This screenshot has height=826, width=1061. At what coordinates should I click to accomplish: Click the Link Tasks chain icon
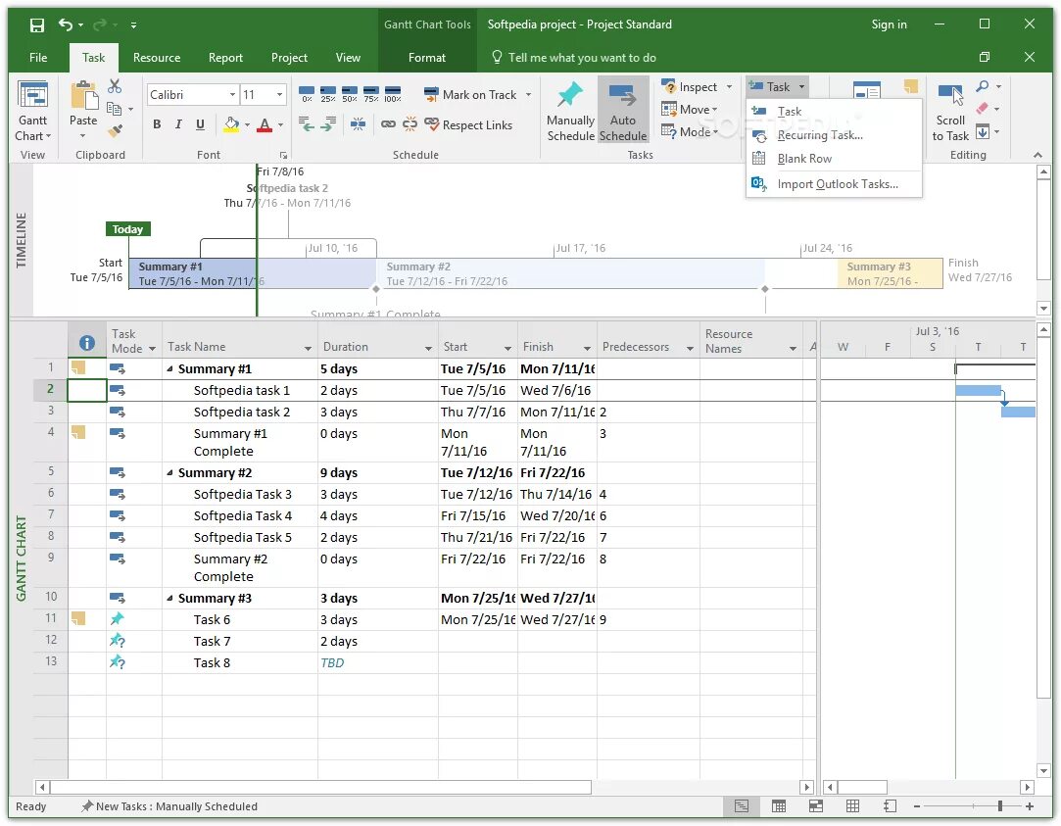click(388, 124)
